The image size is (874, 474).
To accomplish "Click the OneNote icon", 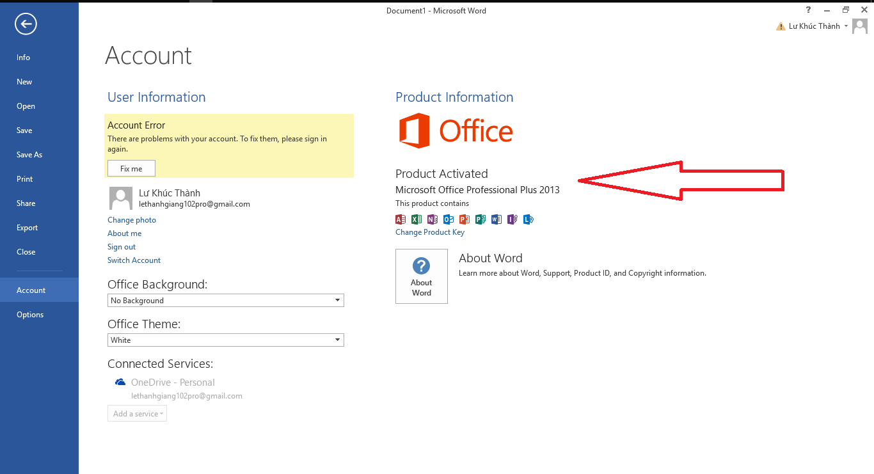I will coord(433,219).
